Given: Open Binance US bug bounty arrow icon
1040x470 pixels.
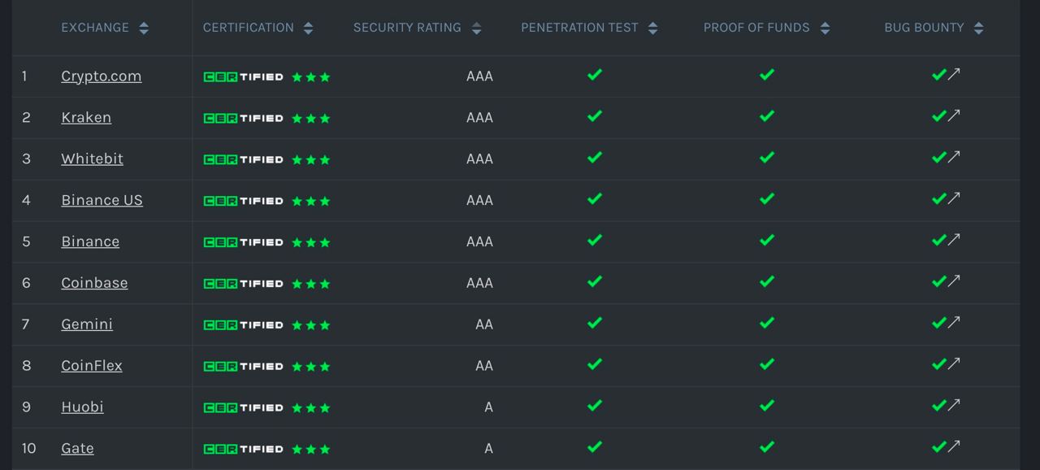Looking at the screenshot, I should click(954, 198).
